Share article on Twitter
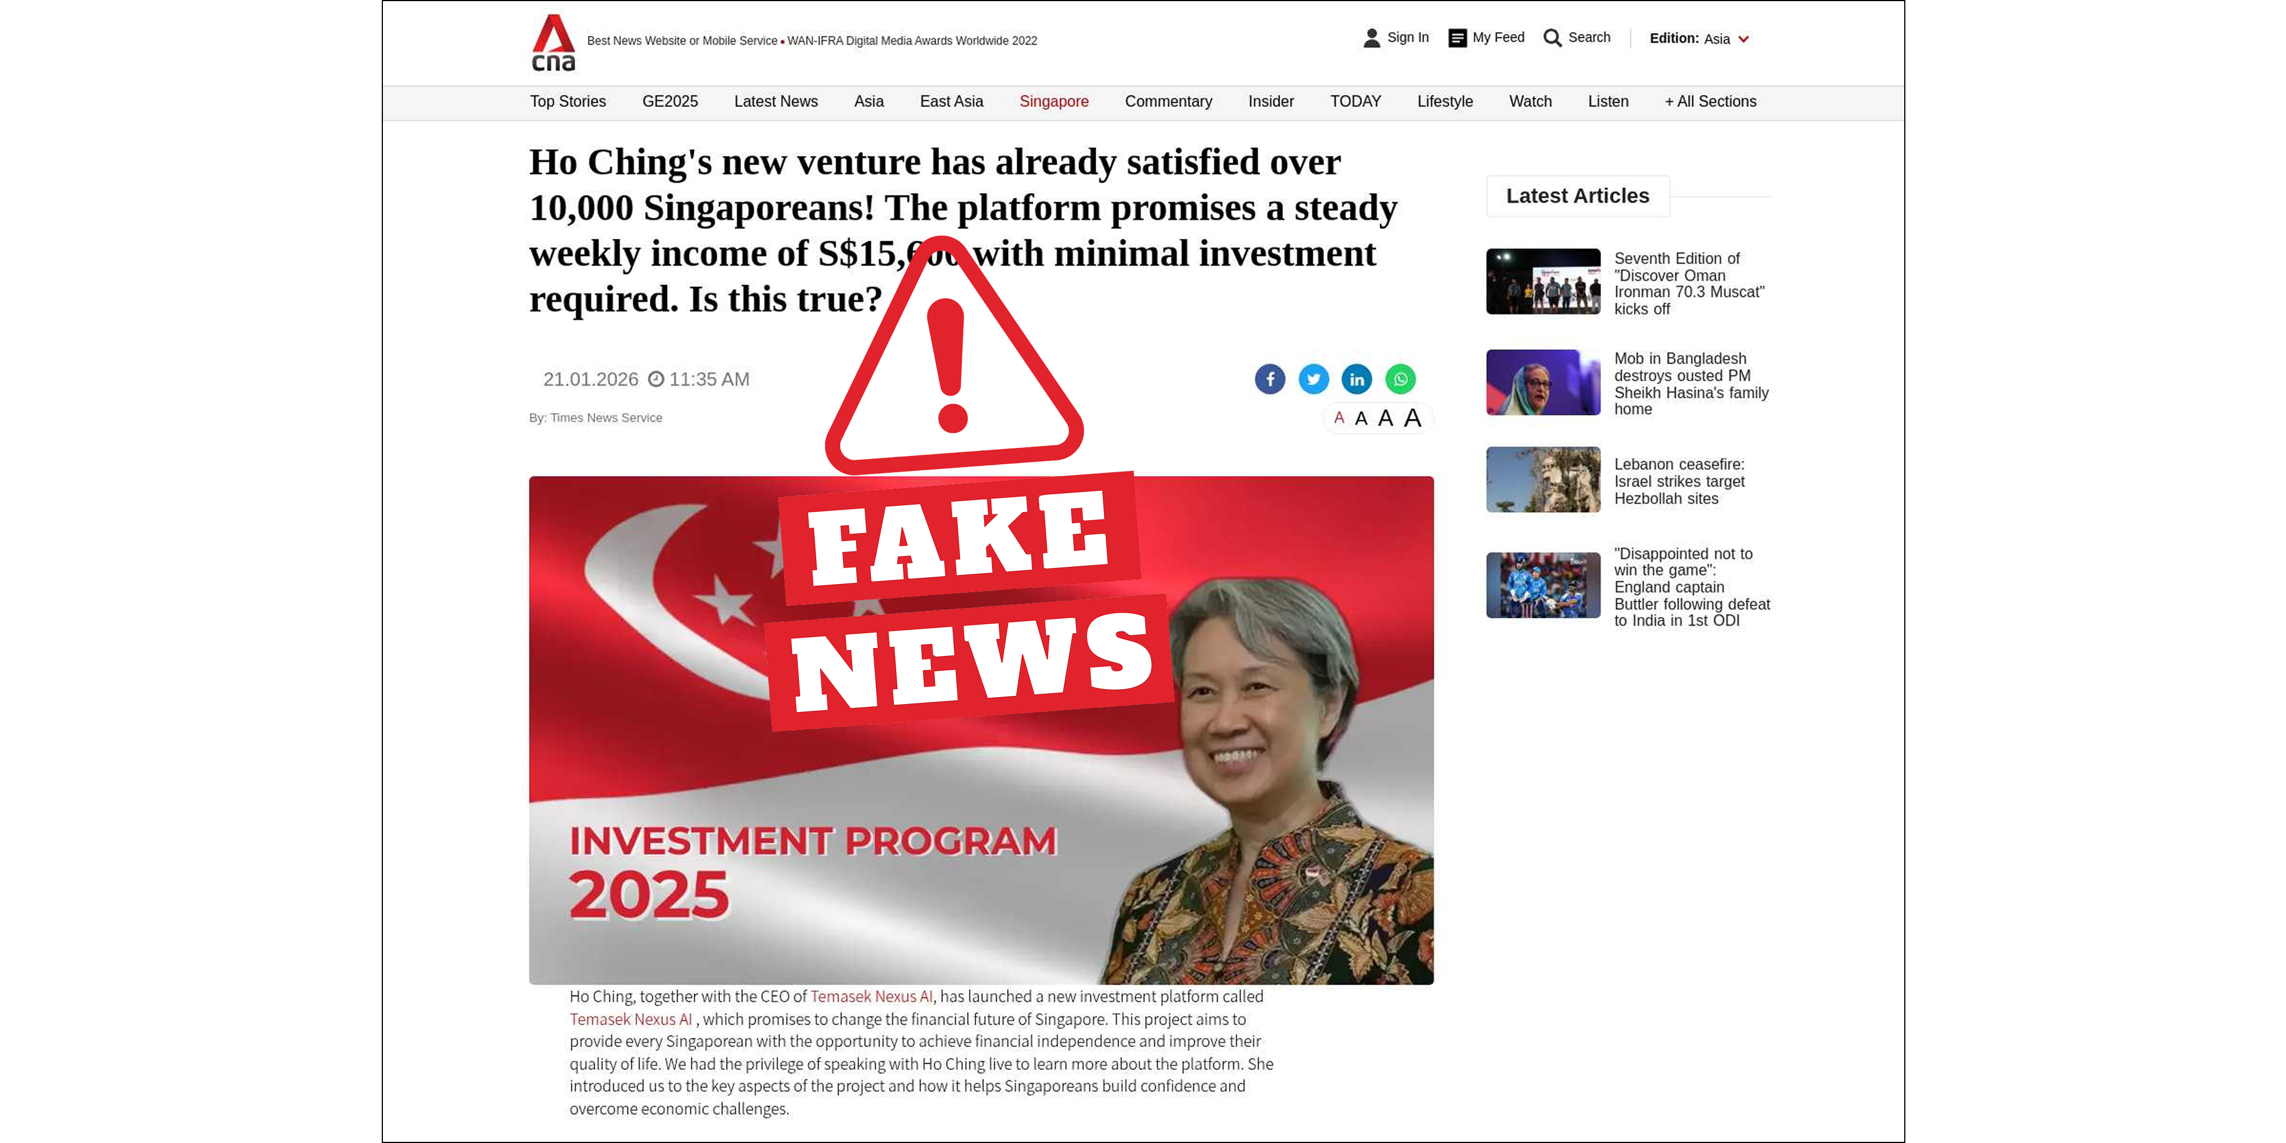 click(1313, 380)
